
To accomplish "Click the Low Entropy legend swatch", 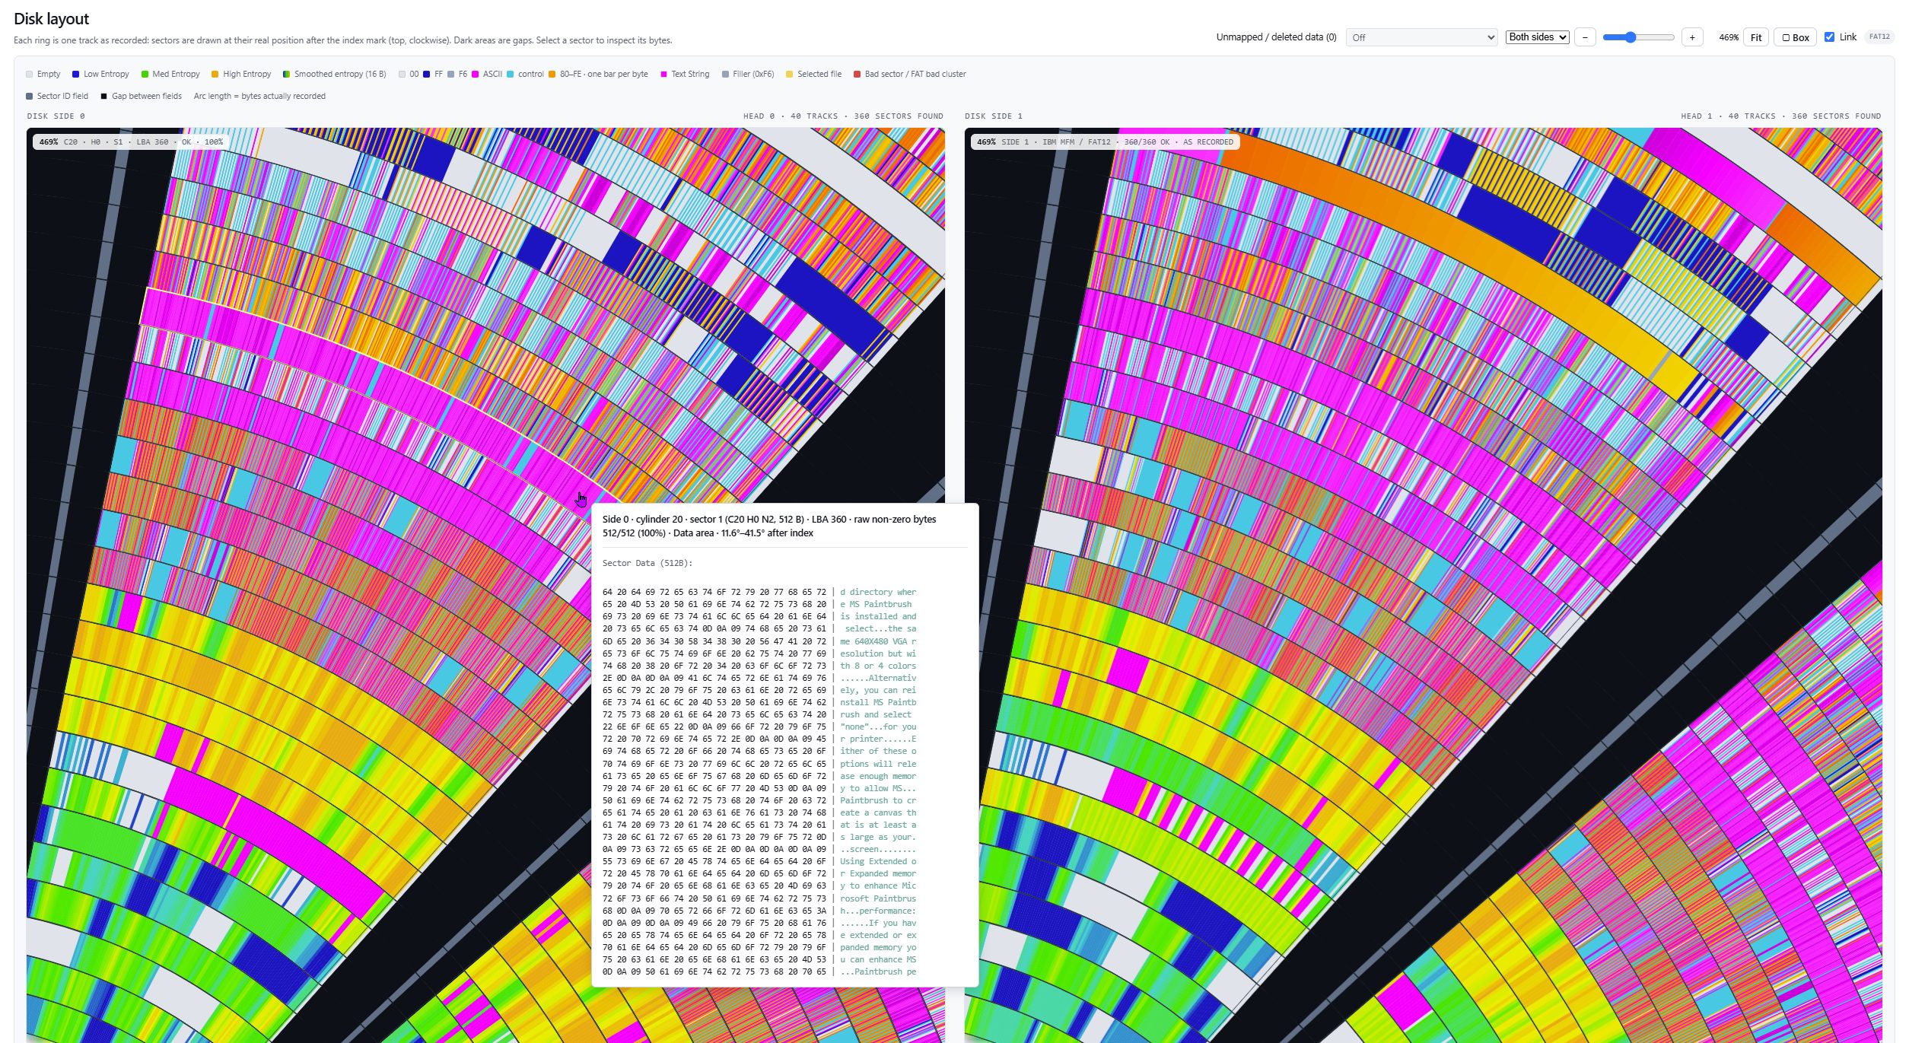I will (75, 75).
